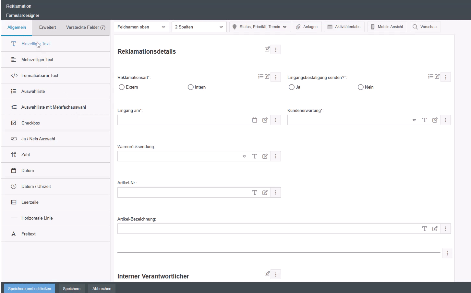This screenshot has height=293, width=471.
Task: Click the Vorschau button
Action: pos(425,27)
